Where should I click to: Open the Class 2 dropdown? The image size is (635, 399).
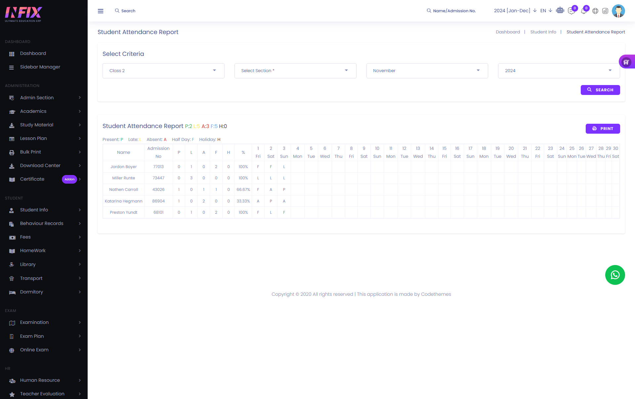(x=163, y=71)
